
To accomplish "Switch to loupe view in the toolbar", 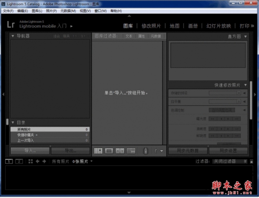I will tap(109, 151).
